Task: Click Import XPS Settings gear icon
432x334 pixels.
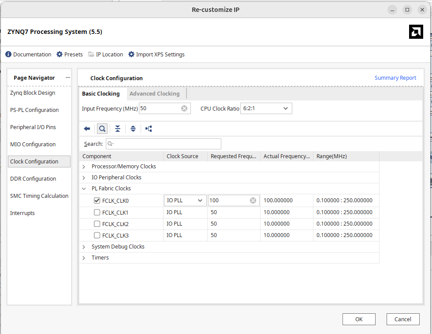Action: coord(131,55)
